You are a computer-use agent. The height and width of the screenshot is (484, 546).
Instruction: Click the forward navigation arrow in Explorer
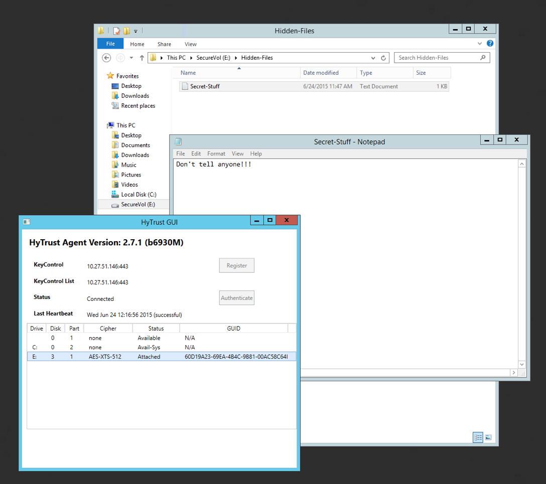(x=120, y=58)
